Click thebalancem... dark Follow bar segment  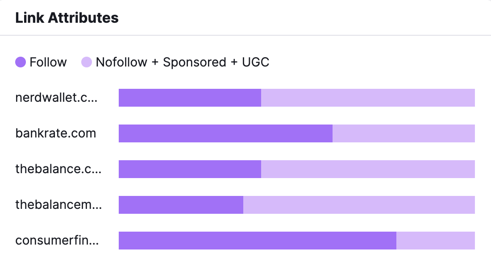181,205
